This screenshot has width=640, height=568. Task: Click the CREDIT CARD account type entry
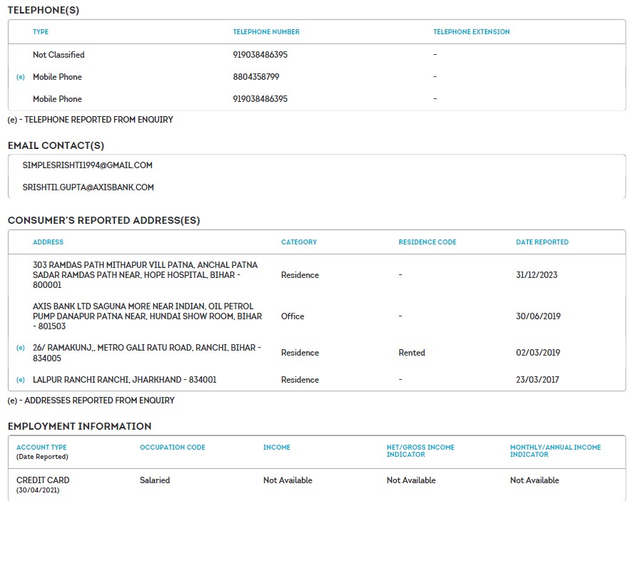pos(43,480)
